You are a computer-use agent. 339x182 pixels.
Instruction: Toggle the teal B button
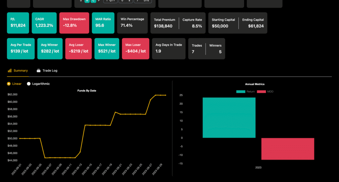coord(87,1)
